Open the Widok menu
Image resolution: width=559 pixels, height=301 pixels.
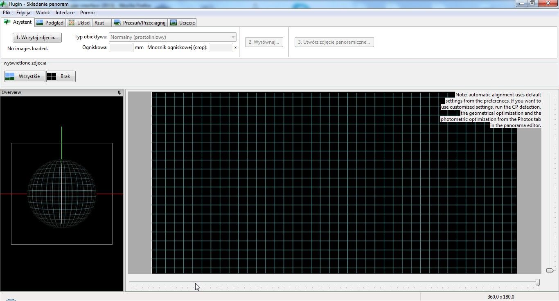43,13
